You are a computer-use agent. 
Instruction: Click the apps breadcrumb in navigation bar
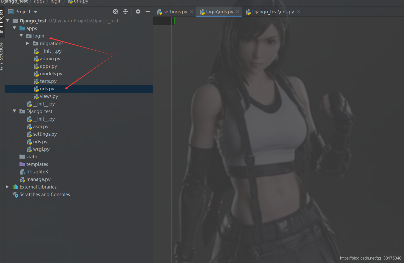[39, 2]
